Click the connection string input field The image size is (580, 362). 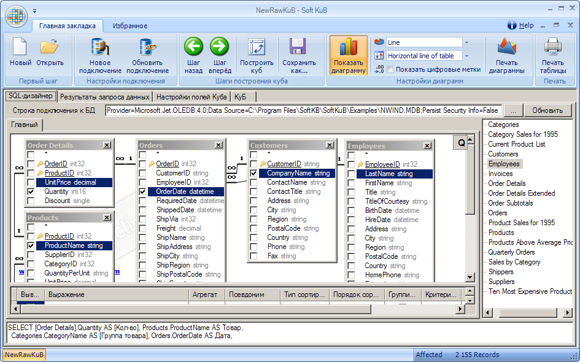(303, 110)
